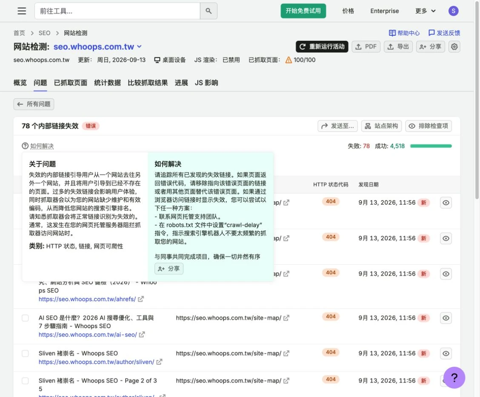Go back via 所有问题 button
The width and height of the screenshot is (480, 397).
(34, 104)
